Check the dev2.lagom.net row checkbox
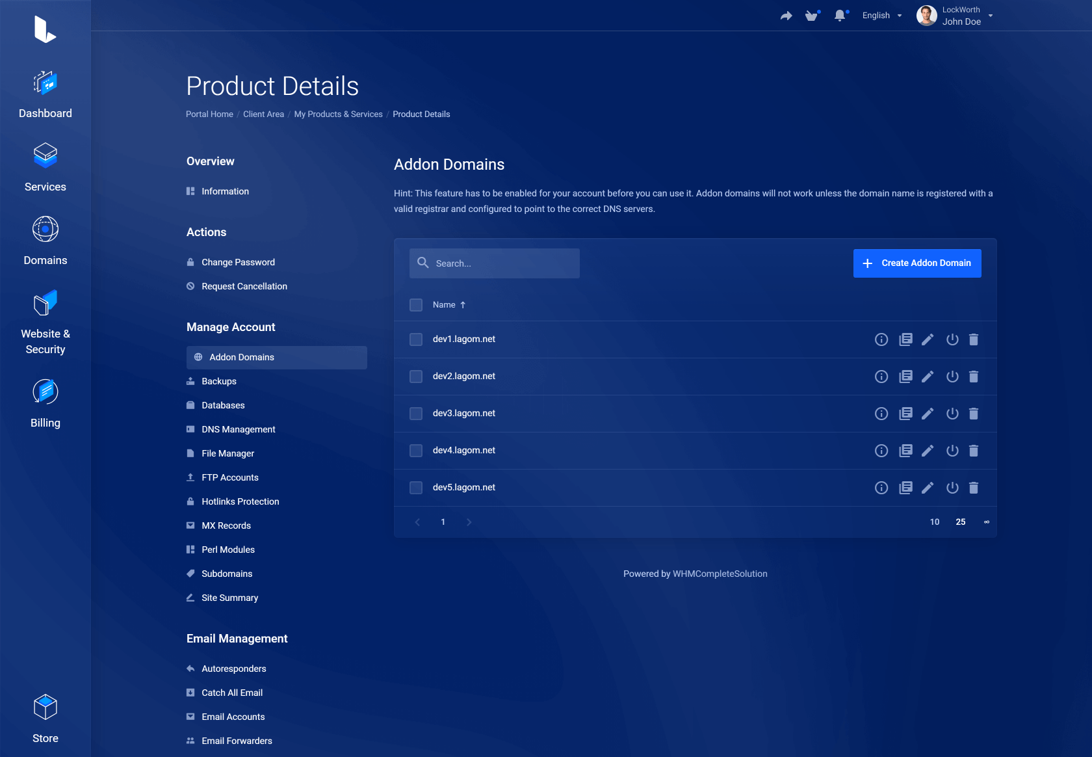 [416, 377]
